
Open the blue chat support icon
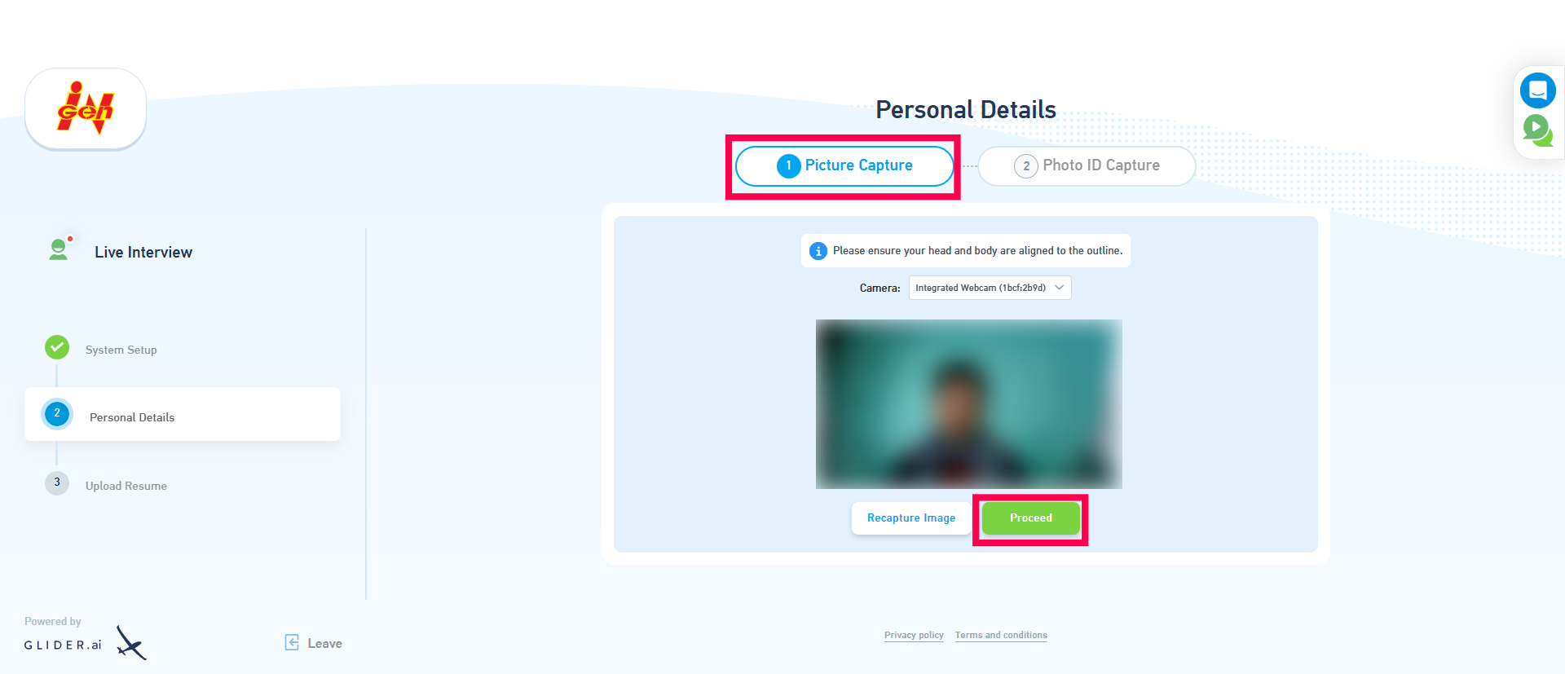coord(1537,90)
